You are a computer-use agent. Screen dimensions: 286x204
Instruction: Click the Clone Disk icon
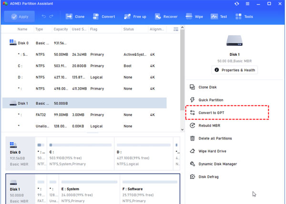(192, 87)
